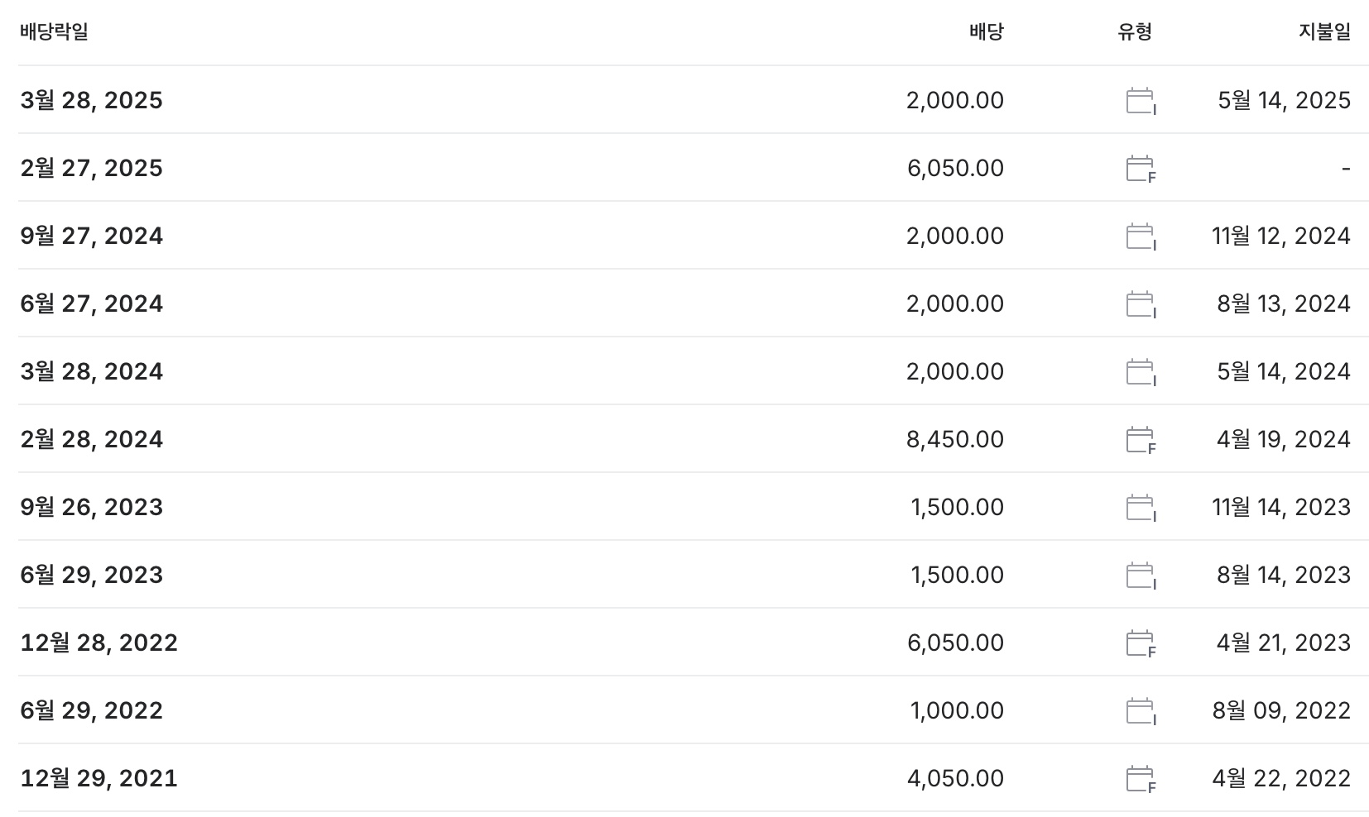This screenshot has width=1369, height=817.
Task: Click the type icon in 9월 26, 2023 row
Action: [x=1141, y=508]
